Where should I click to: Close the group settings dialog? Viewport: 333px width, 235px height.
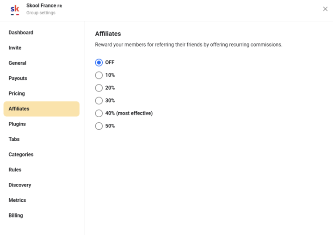tap(325, 9)
